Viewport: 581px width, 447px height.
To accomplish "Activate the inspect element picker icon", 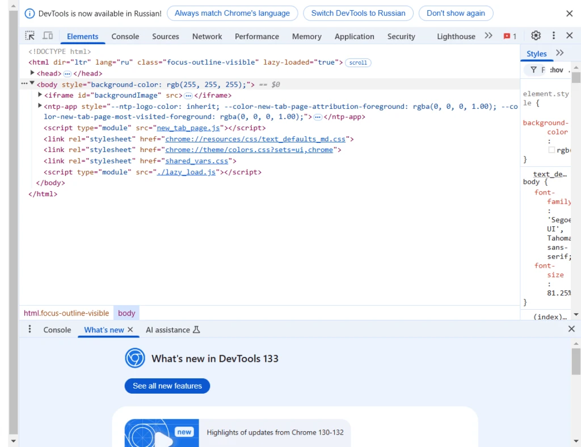I will point(30,36).
